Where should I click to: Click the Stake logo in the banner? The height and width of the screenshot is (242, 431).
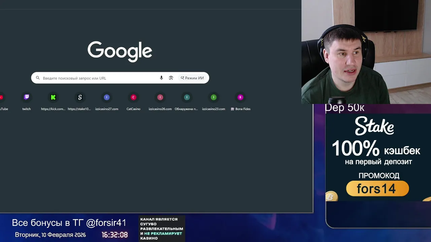(374, 126)
